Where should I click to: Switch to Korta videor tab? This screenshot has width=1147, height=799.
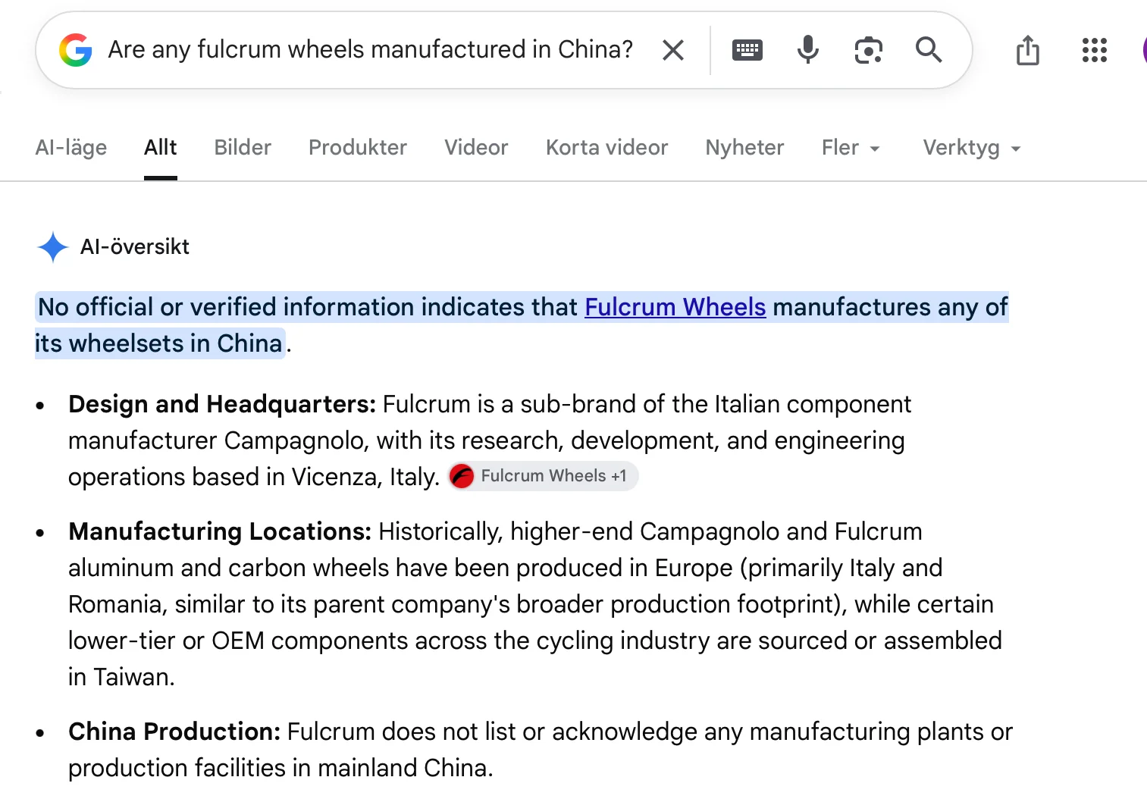(607, 148)
